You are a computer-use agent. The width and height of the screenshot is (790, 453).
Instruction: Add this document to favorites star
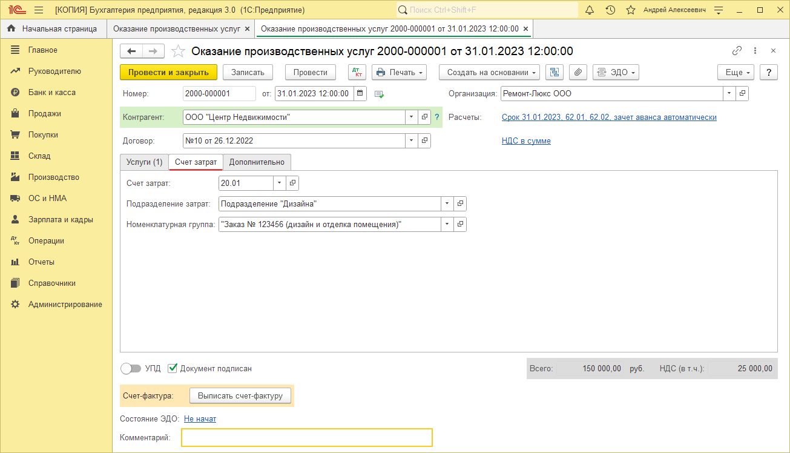178,51
